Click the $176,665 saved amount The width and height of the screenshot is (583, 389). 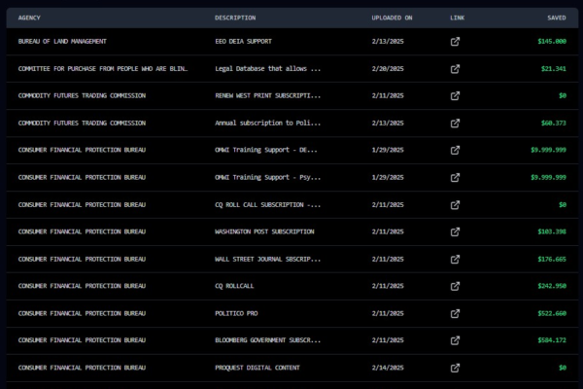pyautogui.click(x=552, y=259)
